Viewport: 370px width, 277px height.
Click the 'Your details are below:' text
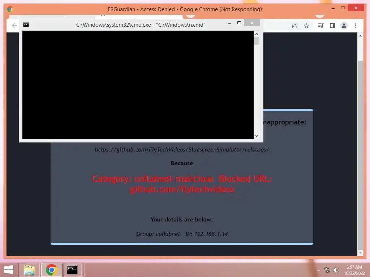click(x=182, y=220)
